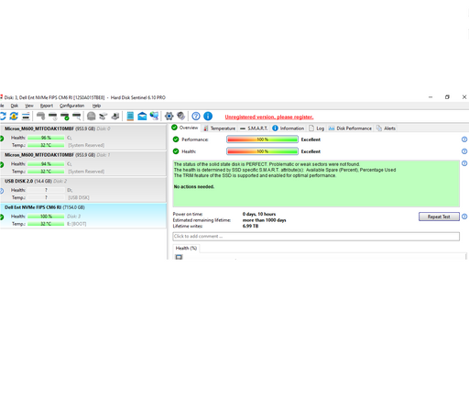Image resolution: width=469 pixels, height=401 pixels.
Task: Click the Repeat Test button
Action: click(439, 217)
